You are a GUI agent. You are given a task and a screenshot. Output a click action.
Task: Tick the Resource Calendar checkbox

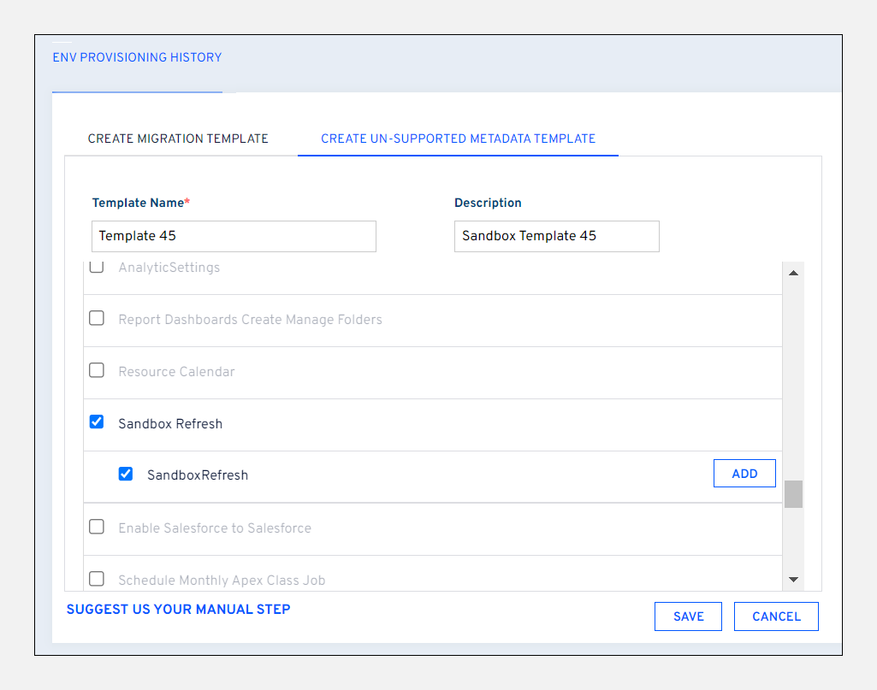[97, 371]
